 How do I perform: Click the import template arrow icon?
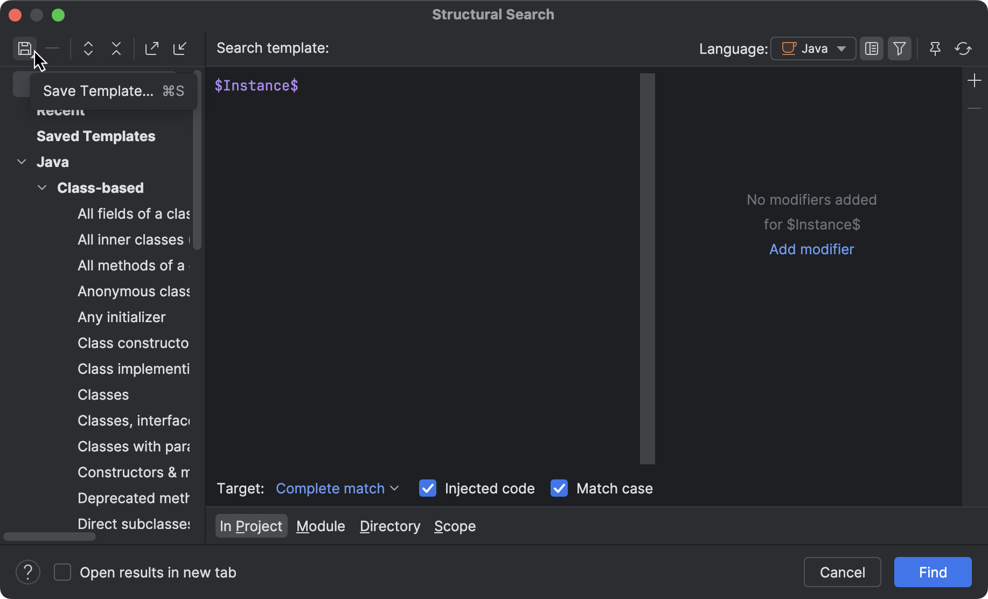180,48
